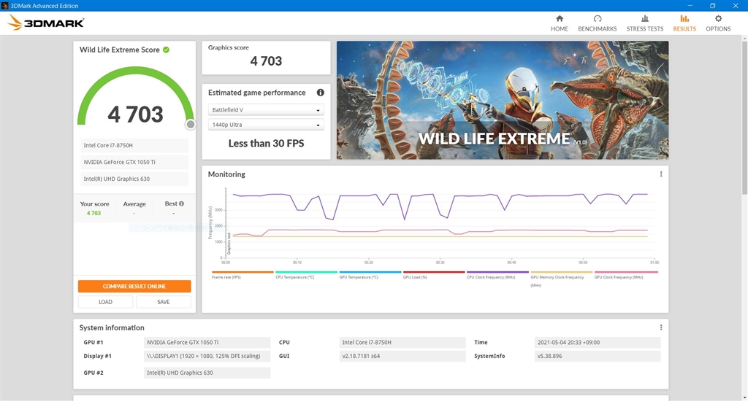Click Your score value 4 703
This screenshot has width=748, height=401.
(x=93, y=214)
